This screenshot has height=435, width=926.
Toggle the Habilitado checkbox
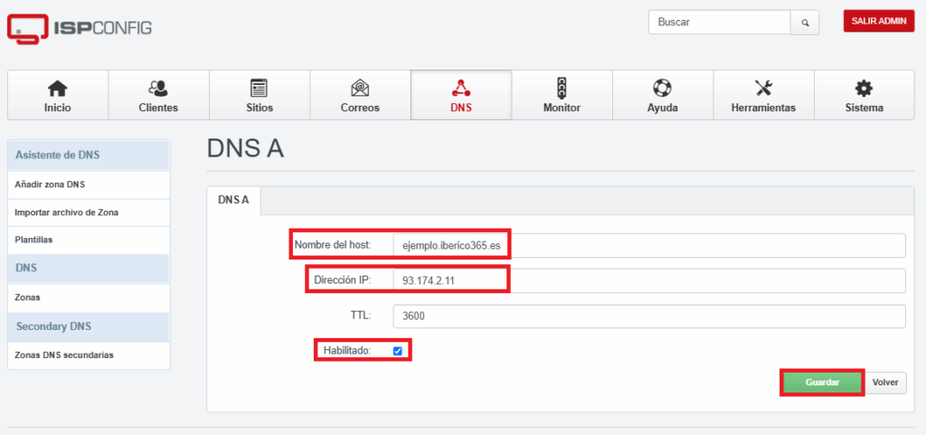pyautogui.click(x=398, y=351)
